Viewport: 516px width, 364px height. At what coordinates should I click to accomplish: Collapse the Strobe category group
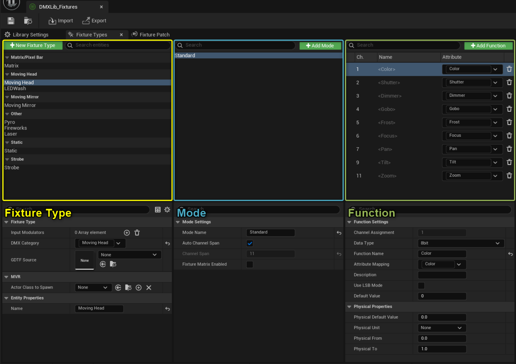click(7, 159)
